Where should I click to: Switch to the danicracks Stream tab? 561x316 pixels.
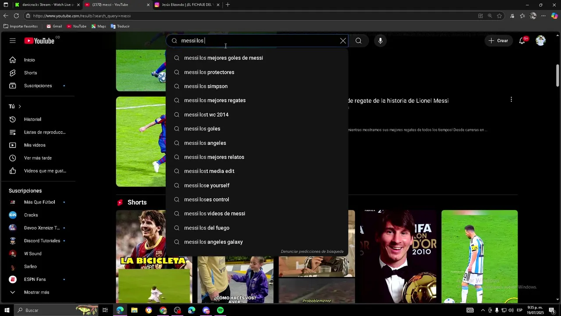click(47, 5)
